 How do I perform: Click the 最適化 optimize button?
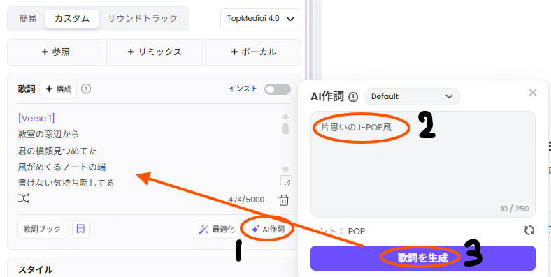point(216,230)
